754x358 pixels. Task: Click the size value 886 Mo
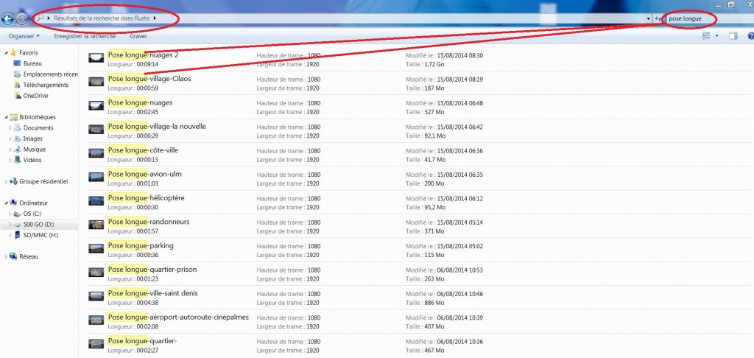click(433, 303)
